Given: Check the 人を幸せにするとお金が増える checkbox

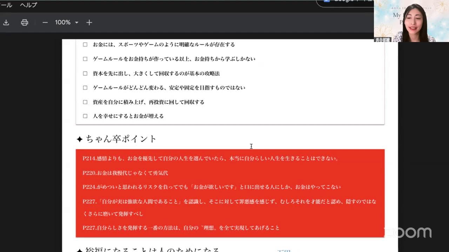Looking at the screenshot, I should tap(85, 116).
